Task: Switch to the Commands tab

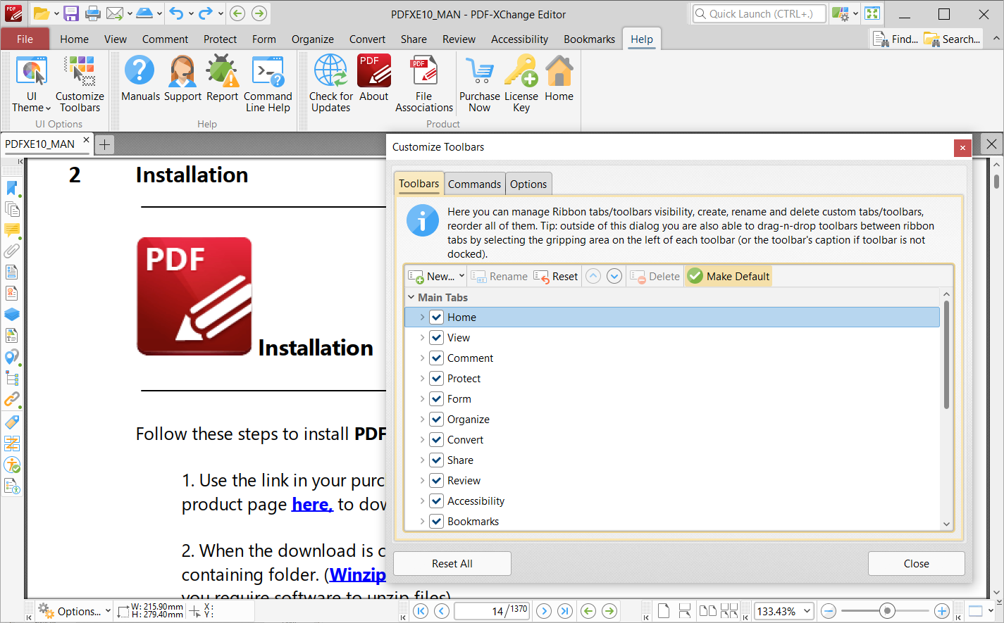Action: [x=474, y=184]
